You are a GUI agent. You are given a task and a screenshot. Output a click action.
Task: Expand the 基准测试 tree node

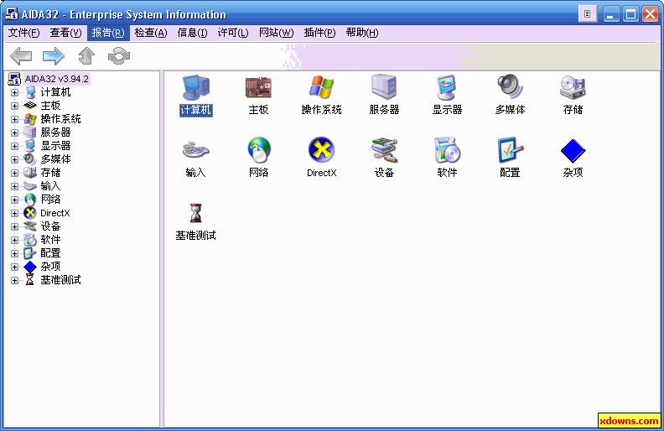pyautogui.click(x=14, y=280)
